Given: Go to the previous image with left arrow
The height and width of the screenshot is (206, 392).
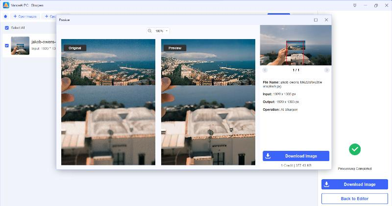Looking at the screenshot, I should click(x=265, y=70).
